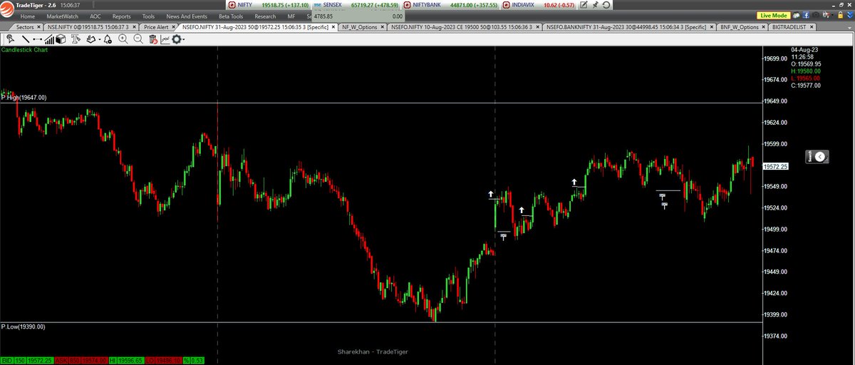Click the Live Mode button
The width and height of the screenshot is (855, 365).
[774, 16]
